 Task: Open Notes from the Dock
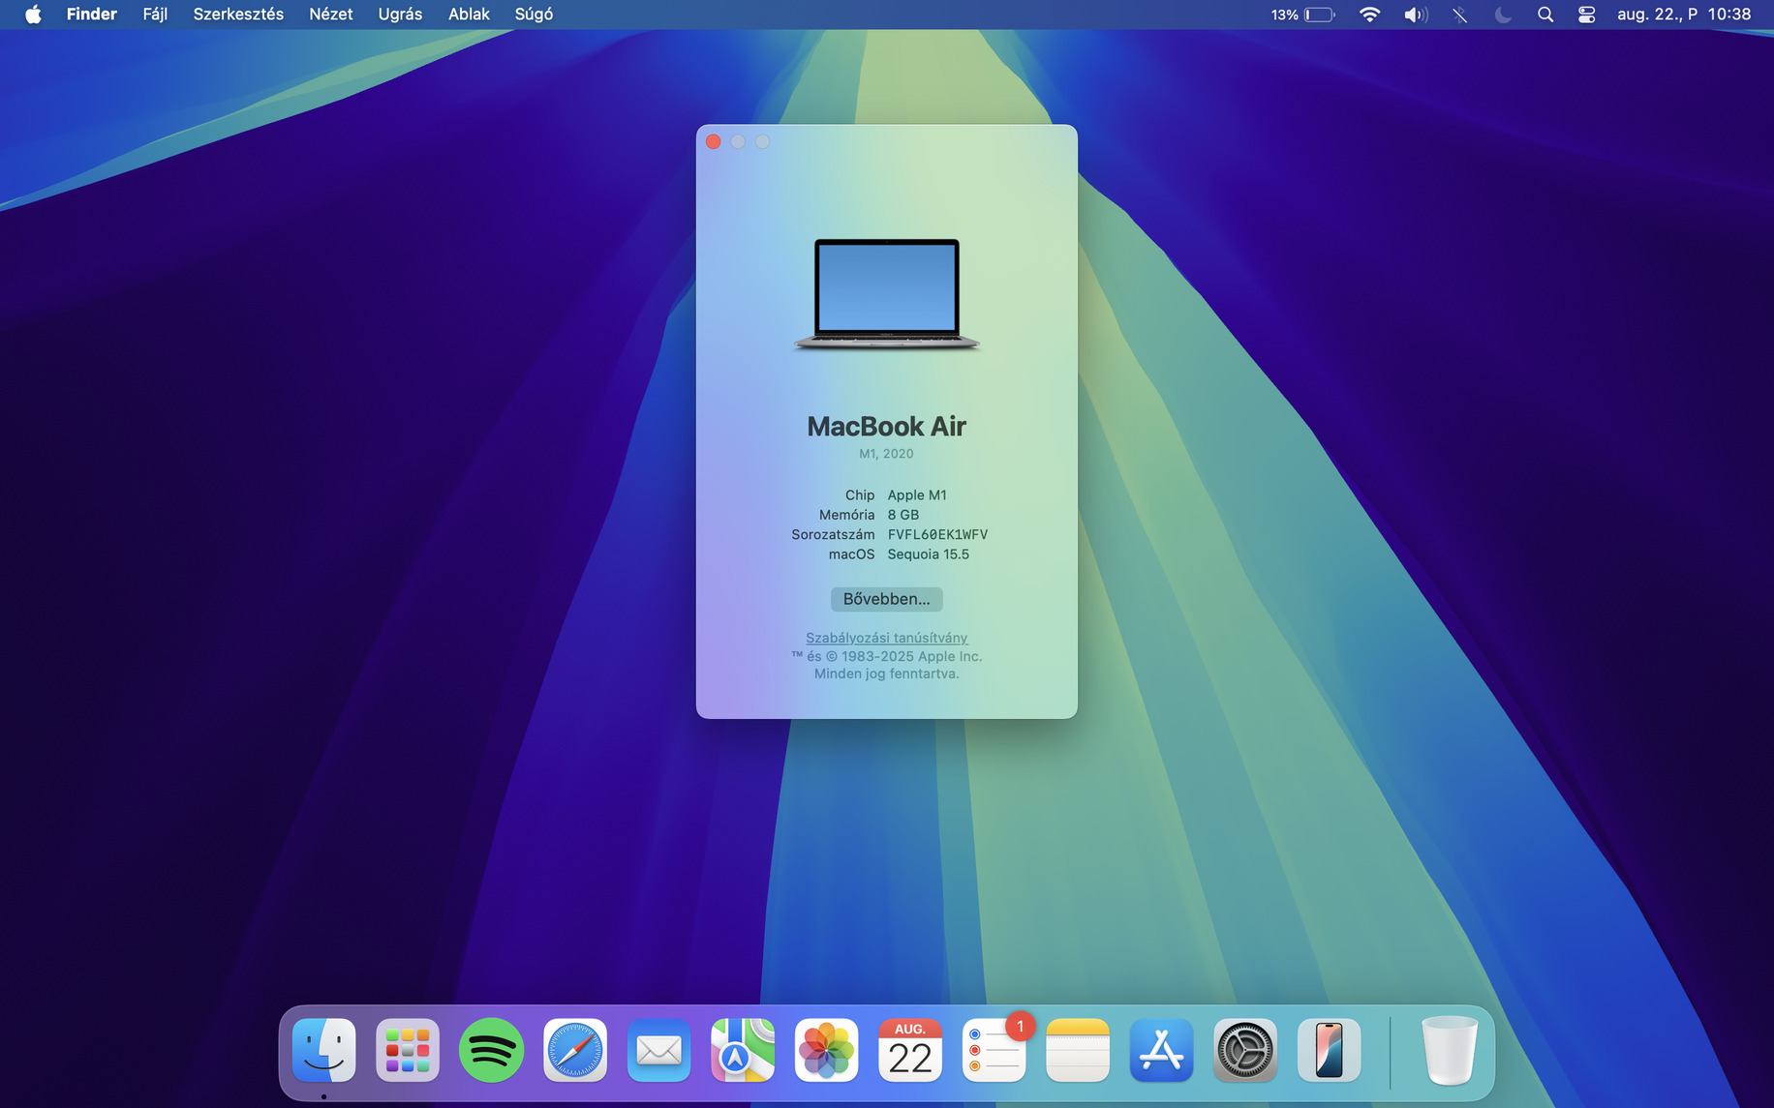pos(1078,1050)
